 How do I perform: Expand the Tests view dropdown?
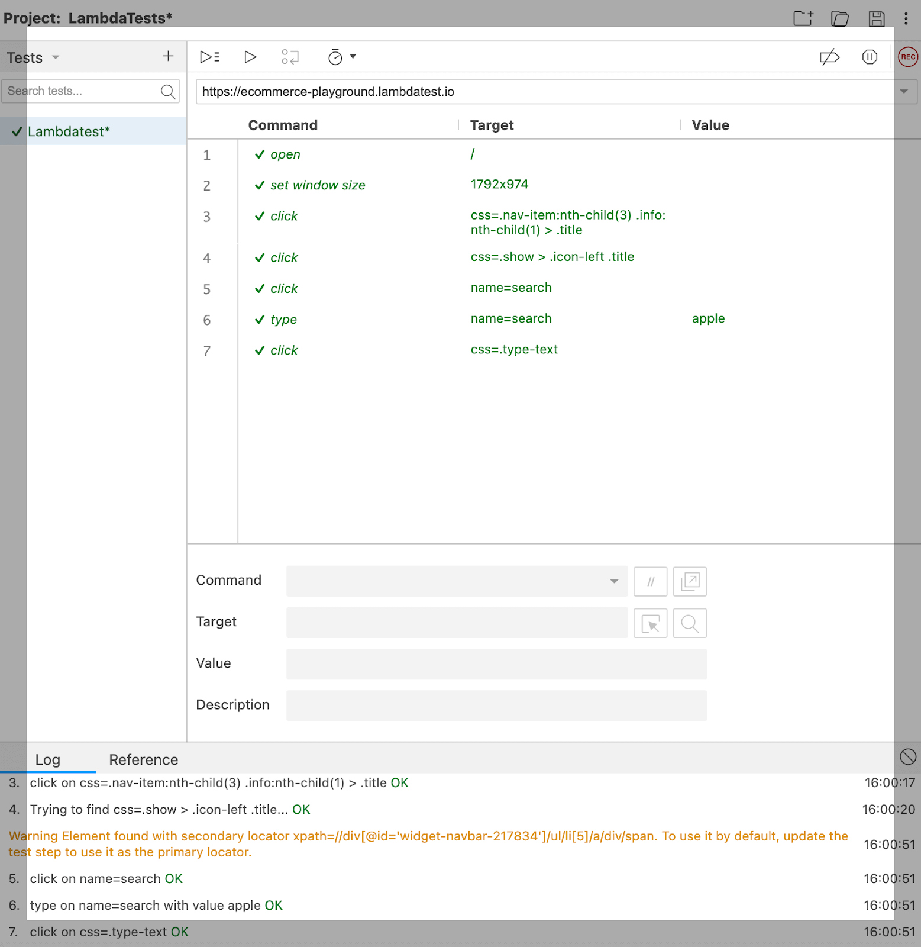click(x=56, y=57)
